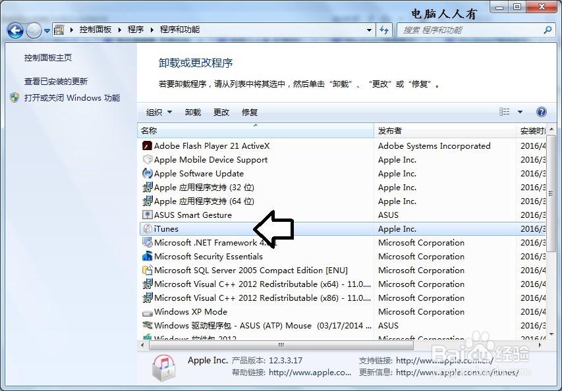This screenshot has width=562, height=391.
Task: Click the Apple Software Update icon
Action: point(148,173)
